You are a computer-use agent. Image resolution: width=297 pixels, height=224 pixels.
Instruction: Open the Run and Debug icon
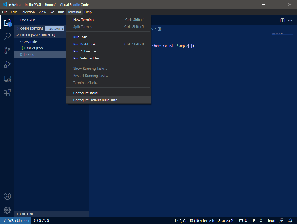coord(7,64)
